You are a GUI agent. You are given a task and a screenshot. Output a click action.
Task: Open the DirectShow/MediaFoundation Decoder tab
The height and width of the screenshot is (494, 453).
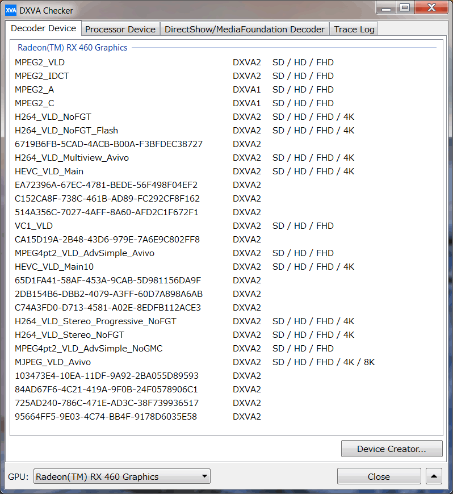pyautogui.click(x=245, y=30)
